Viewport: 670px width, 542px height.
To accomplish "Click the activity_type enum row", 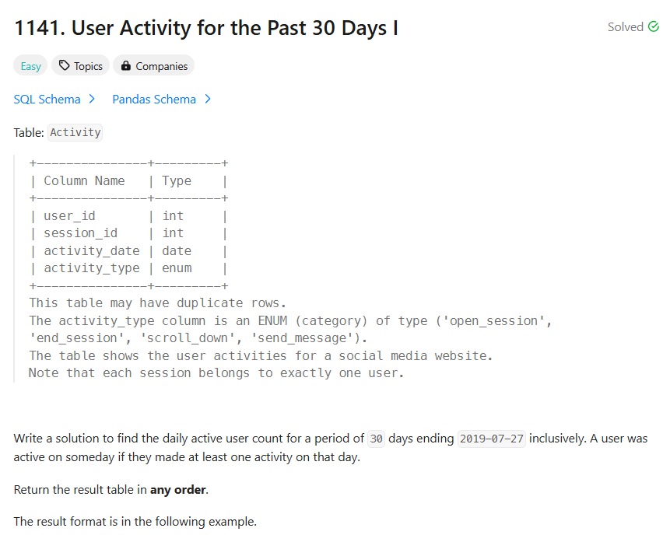I will [128, 268].
